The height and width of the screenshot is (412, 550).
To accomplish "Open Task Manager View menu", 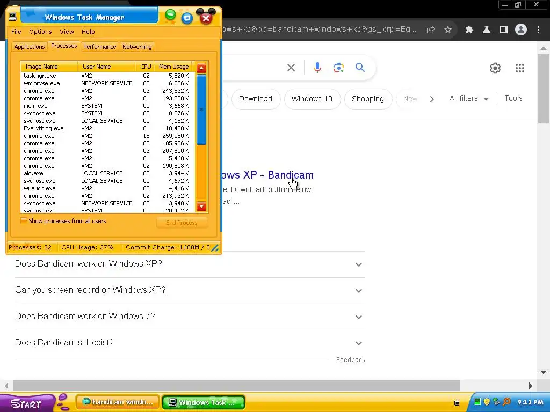I will (x=67, y=32).
